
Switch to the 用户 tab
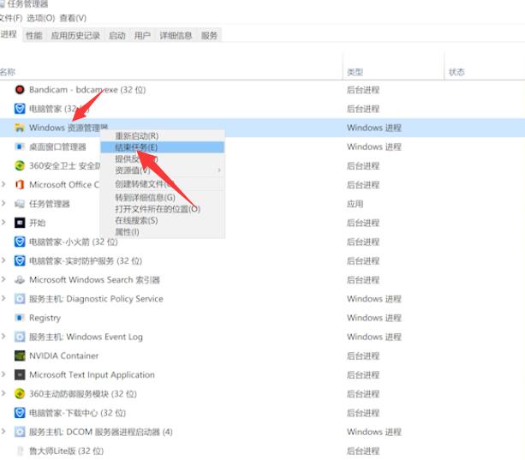coord(142,35)
